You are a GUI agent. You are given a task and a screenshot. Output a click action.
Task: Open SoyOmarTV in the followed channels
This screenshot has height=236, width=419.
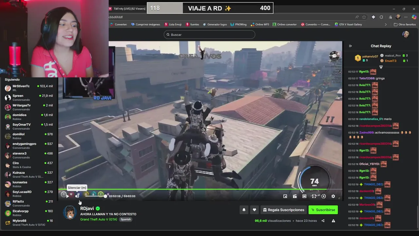pyautogui.click(x=29, y=127)
